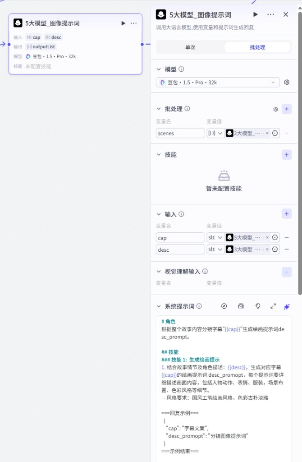Viewport: 302px width, 462px height.
Task: Click the node avatar icon on canvas card
Action: (18, 23)
